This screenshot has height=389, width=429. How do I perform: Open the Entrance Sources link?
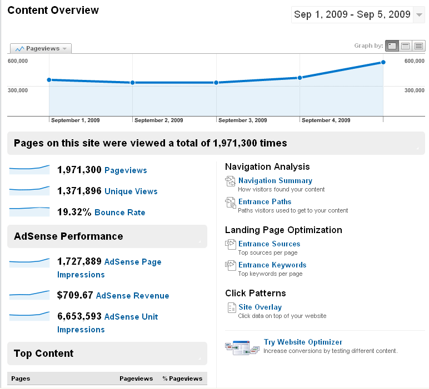pos(269,244)
